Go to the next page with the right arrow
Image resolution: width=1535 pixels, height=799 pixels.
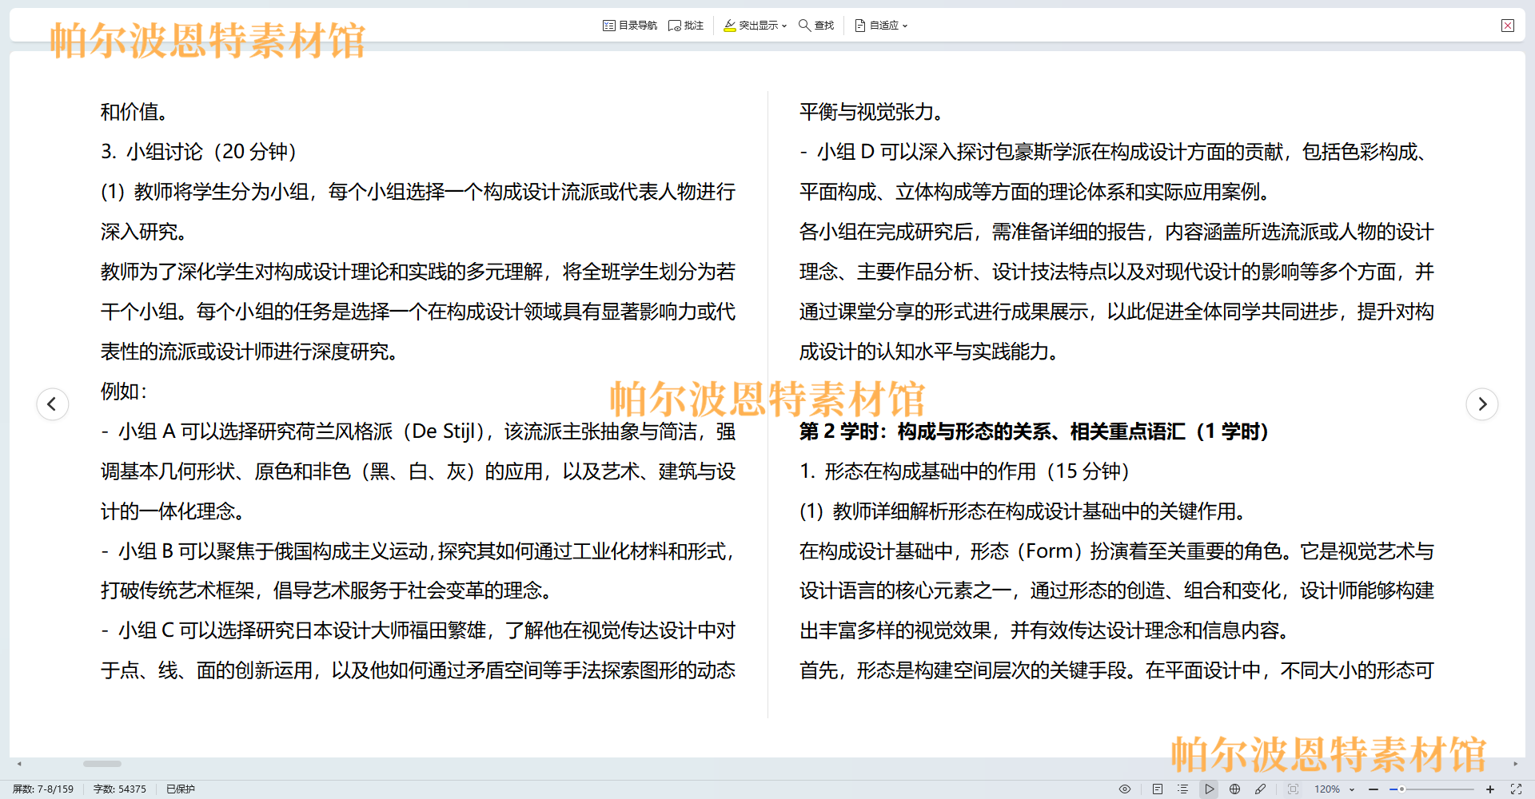point(1482,403)
